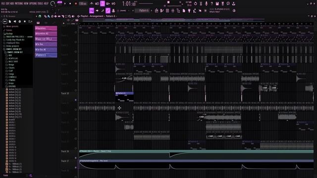Open the OPTIONS menu
This screenshot has width=317, height=178.
[x=33, y=3]
